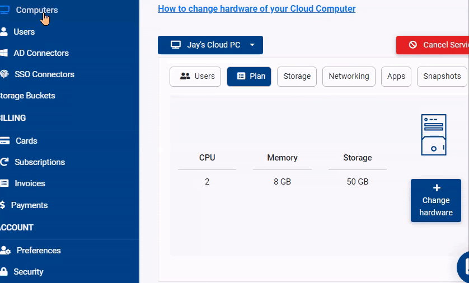
Task: Click the fingerprint icon for SSO Connectors
Action: [x=4, y=74]
